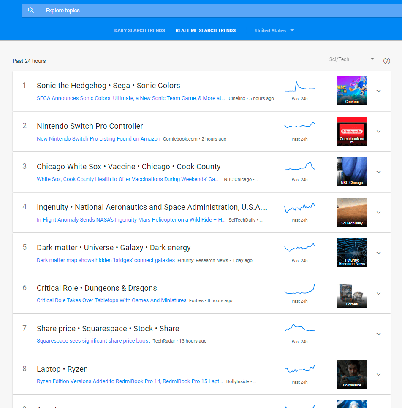Screen dimensions: 402x408
Task: Expand the Squarespace share price row
Action: tap(379, 334)
